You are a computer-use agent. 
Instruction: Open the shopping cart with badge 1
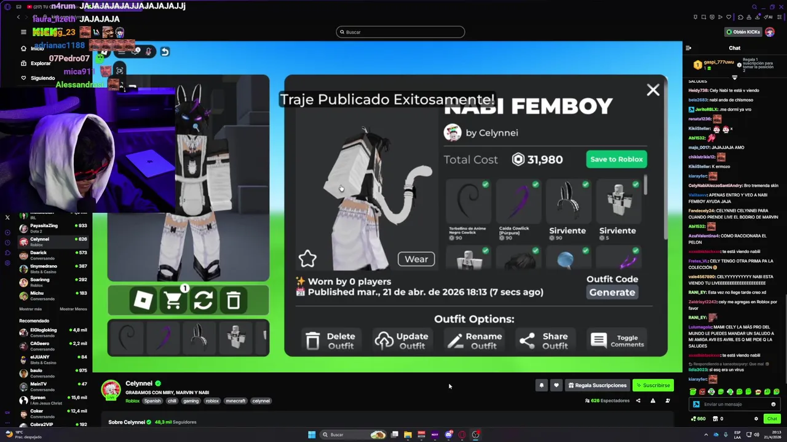tap(174, 300)
